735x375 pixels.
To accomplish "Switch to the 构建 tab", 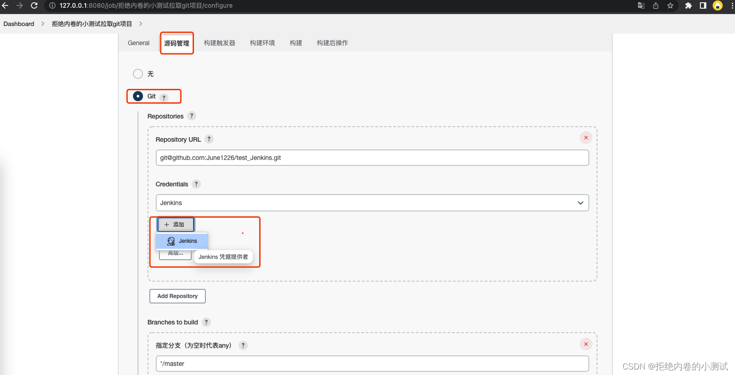I will point(296,43).
